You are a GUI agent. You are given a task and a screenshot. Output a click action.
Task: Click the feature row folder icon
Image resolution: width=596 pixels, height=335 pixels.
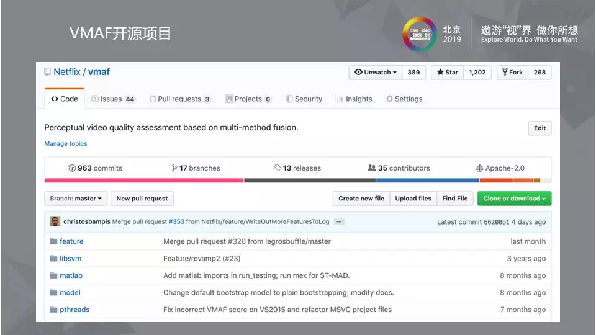53,241
